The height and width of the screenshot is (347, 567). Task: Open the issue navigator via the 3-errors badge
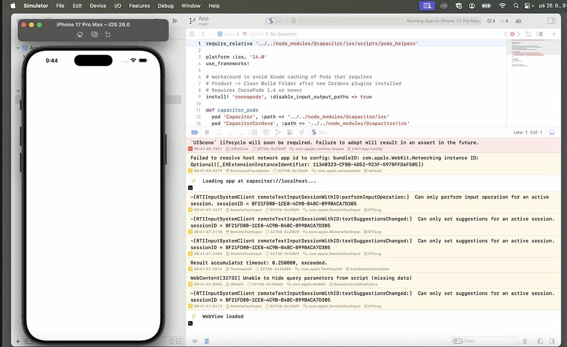tap(489, 21)
